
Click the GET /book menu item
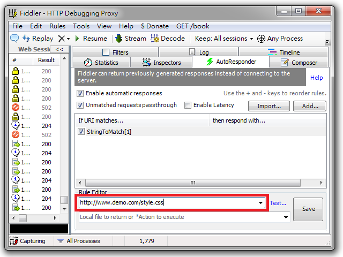tap(193, 26)
